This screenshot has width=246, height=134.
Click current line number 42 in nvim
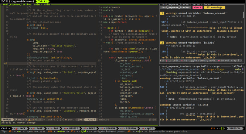pos(6,64)
